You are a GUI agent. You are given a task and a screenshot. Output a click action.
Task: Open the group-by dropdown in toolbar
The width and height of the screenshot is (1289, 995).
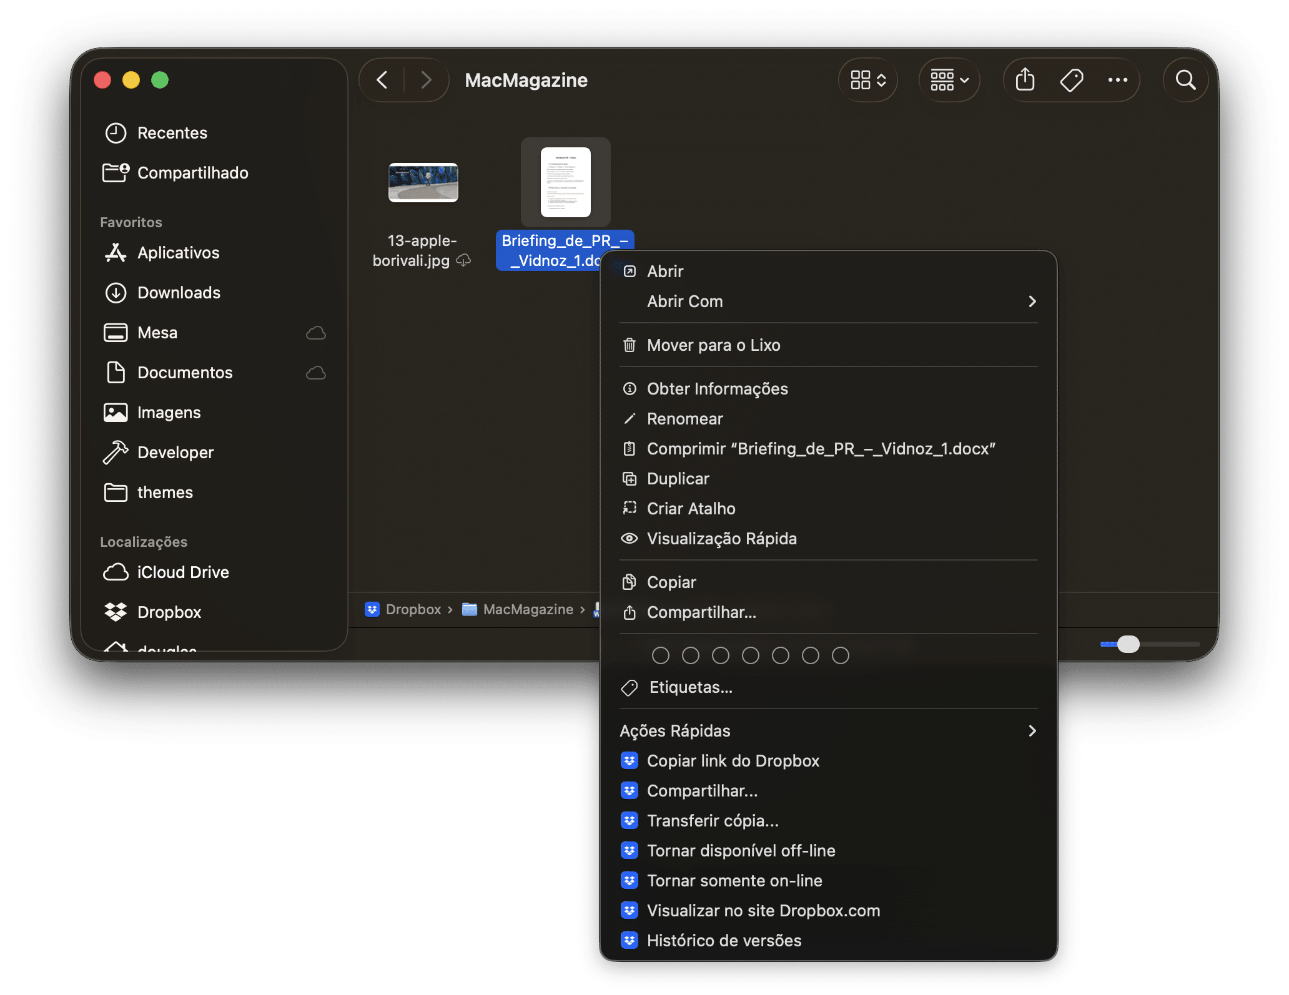(949, 80)
